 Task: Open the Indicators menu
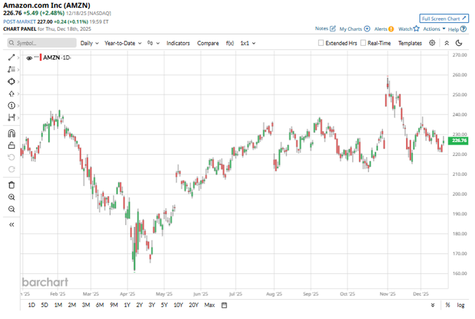178,43
